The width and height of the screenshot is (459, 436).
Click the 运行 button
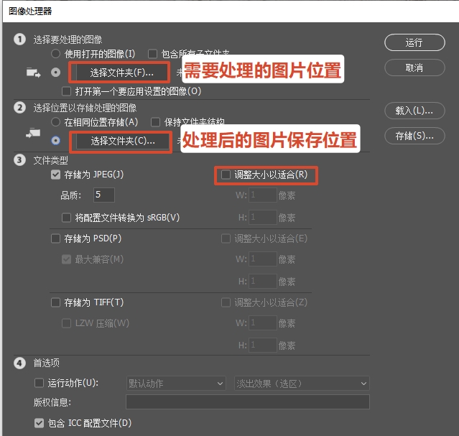(x=414, y=42)
